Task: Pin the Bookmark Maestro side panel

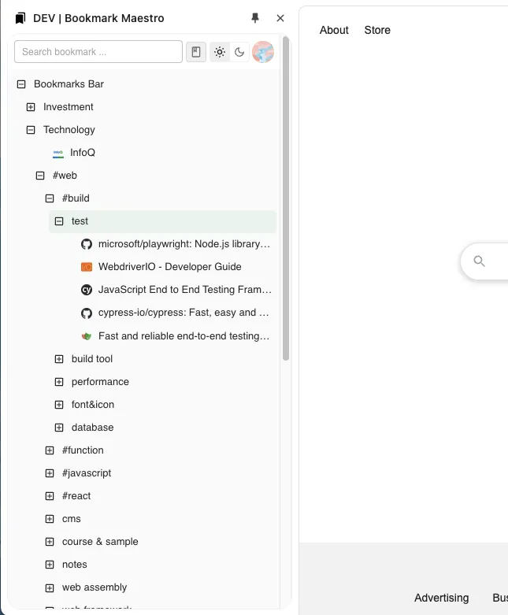Action: (255, 18)
